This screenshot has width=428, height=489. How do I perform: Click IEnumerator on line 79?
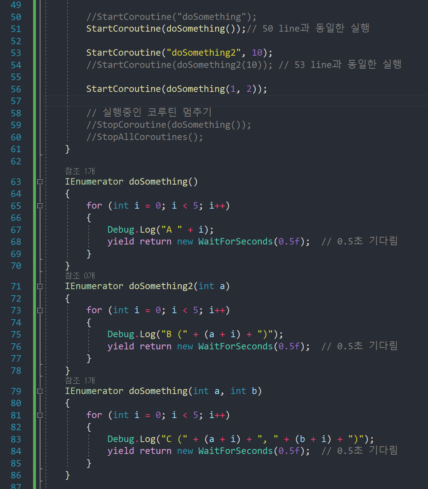tap(94, 391)
